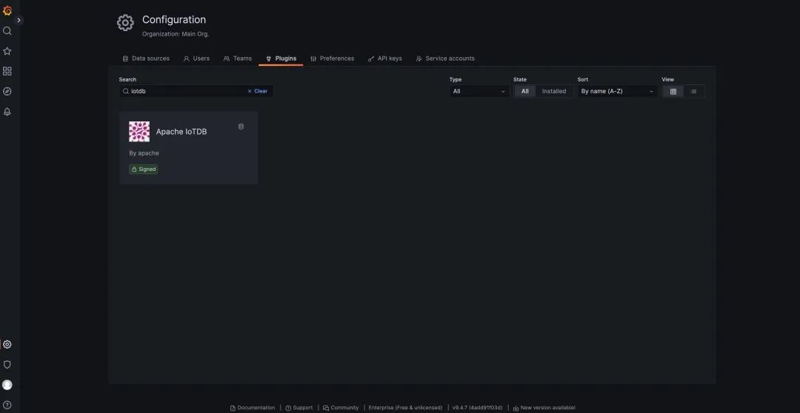
Task: Open the Type filter dropdown
Action: point(479,91)
